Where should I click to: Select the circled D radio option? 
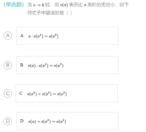(x=8, y=121)
